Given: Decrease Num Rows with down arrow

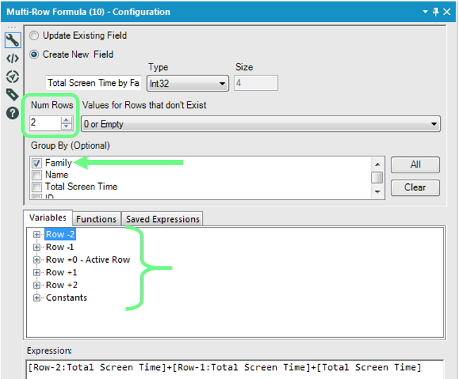Looking at the screenshot, I should click(x=66, y=126).
